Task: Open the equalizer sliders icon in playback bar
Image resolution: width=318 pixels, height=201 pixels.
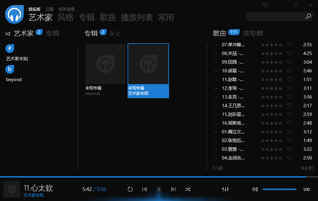Action: click(225, 189)
